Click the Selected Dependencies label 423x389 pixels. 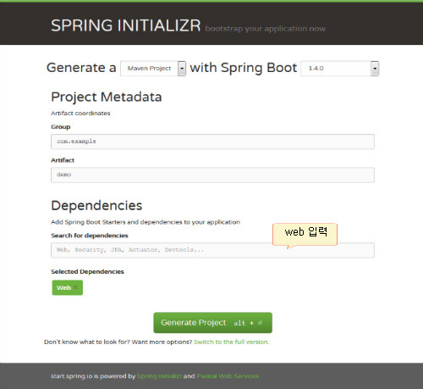click(x=87, y=271)
